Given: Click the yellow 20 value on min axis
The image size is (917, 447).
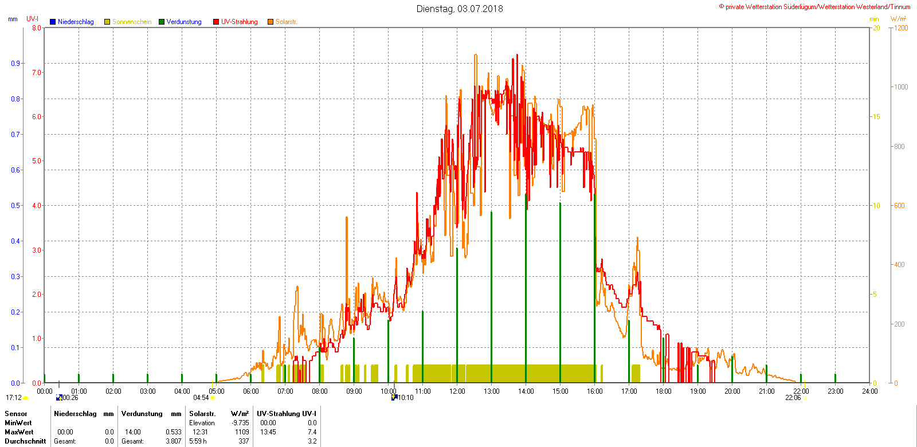Looking at the screenshot, I should 876,28.
